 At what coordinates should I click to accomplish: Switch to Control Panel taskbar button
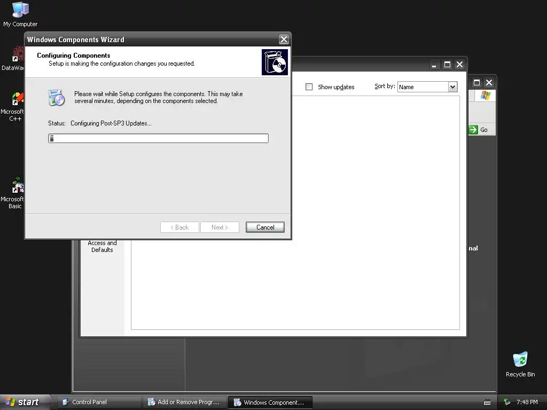(99, 402)
